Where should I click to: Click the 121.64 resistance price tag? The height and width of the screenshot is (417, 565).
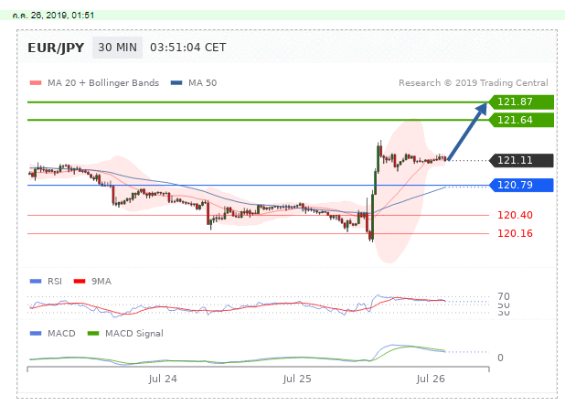tap(521, 120)
